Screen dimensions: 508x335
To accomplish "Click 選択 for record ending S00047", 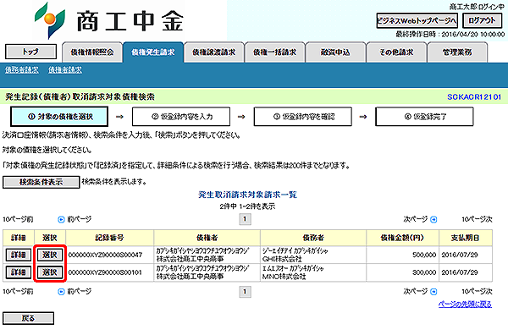I will [x=50, y=255].
